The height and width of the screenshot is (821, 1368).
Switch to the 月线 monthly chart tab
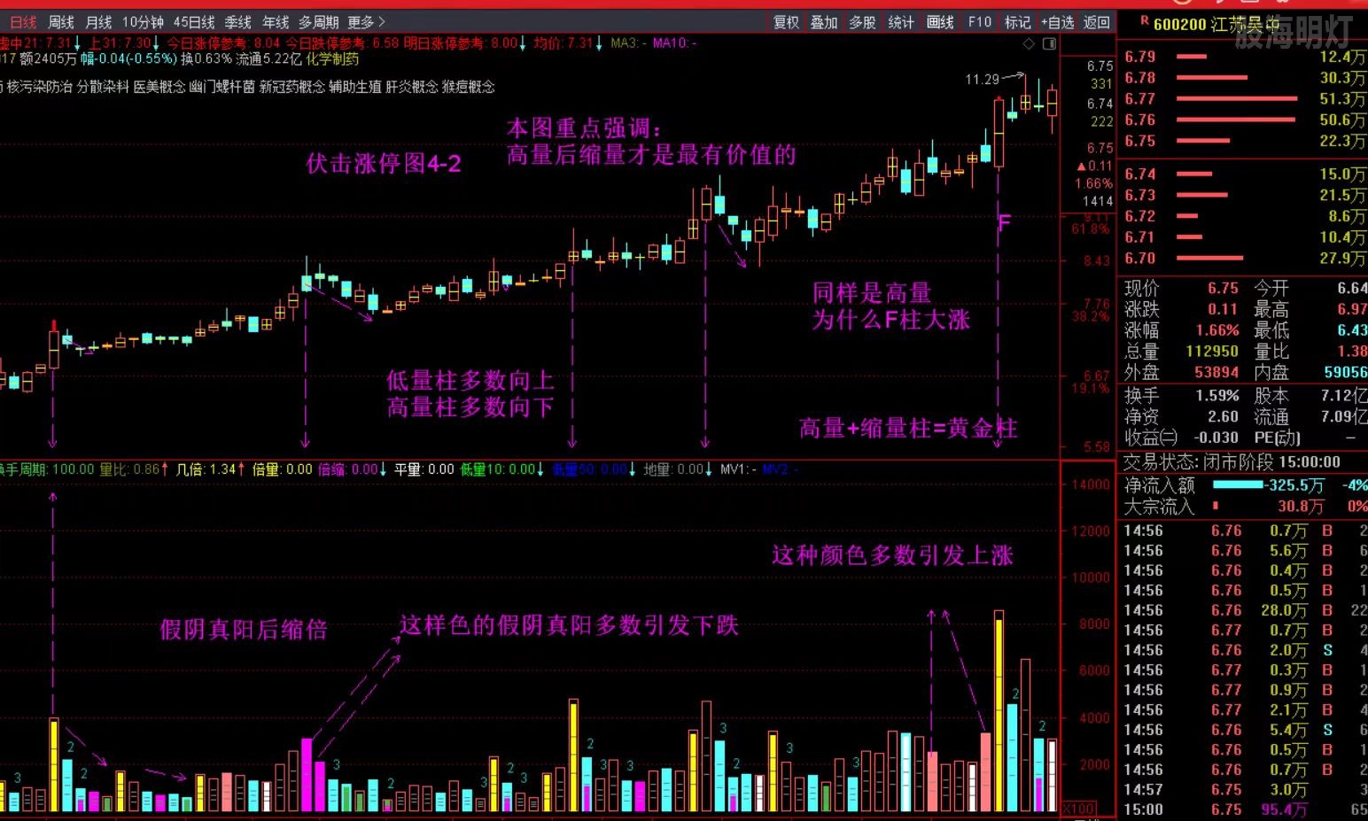pyautogui.click(x=98, y=22)
